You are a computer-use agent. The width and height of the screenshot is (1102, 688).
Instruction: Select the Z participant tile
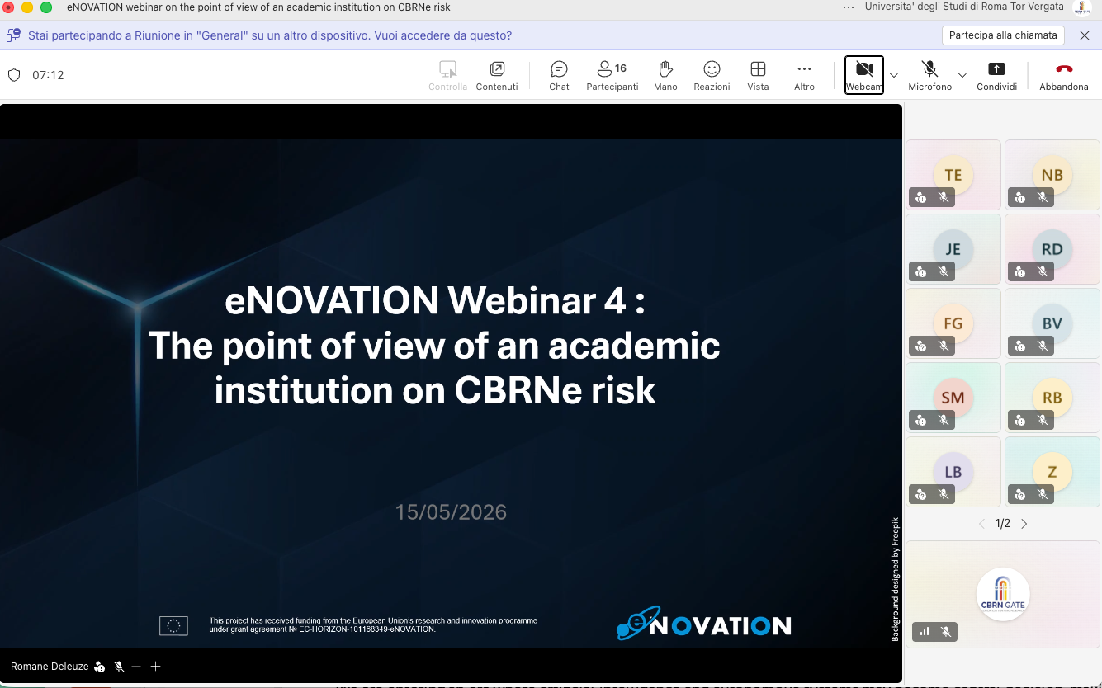click(1052, 472)
